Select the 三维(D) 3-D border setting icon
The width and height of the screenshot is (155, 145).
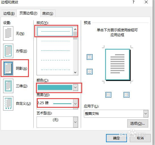8,86
